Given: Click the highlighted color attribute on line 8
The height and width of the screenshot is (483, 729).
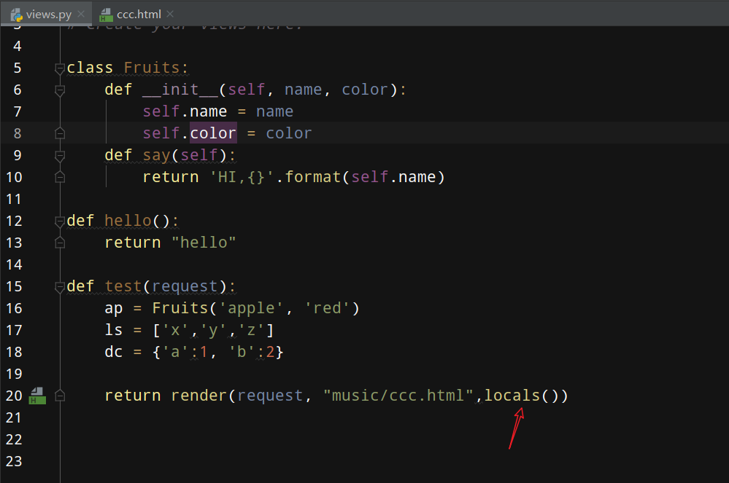Looking at the screenshot, I should [x=213, y=133].
